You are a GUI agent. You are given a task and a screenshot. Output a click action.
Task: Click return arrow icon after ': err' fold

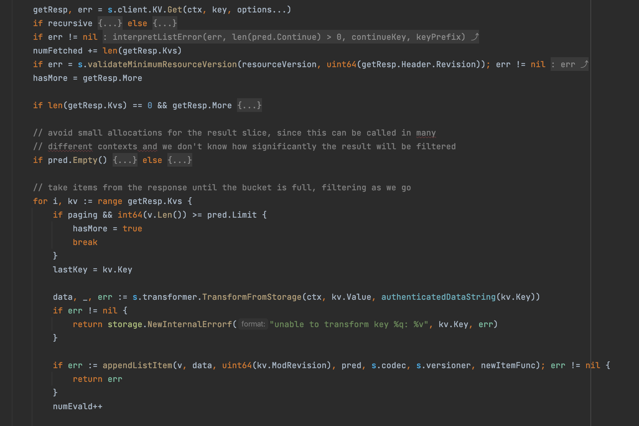585,64
